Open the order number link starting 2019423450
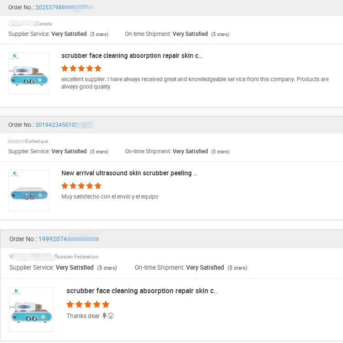 [64, 125]
